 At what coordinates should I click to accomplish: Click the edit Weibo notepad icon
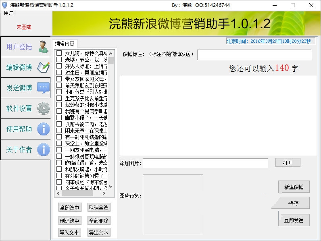click(x=44, y=67)
